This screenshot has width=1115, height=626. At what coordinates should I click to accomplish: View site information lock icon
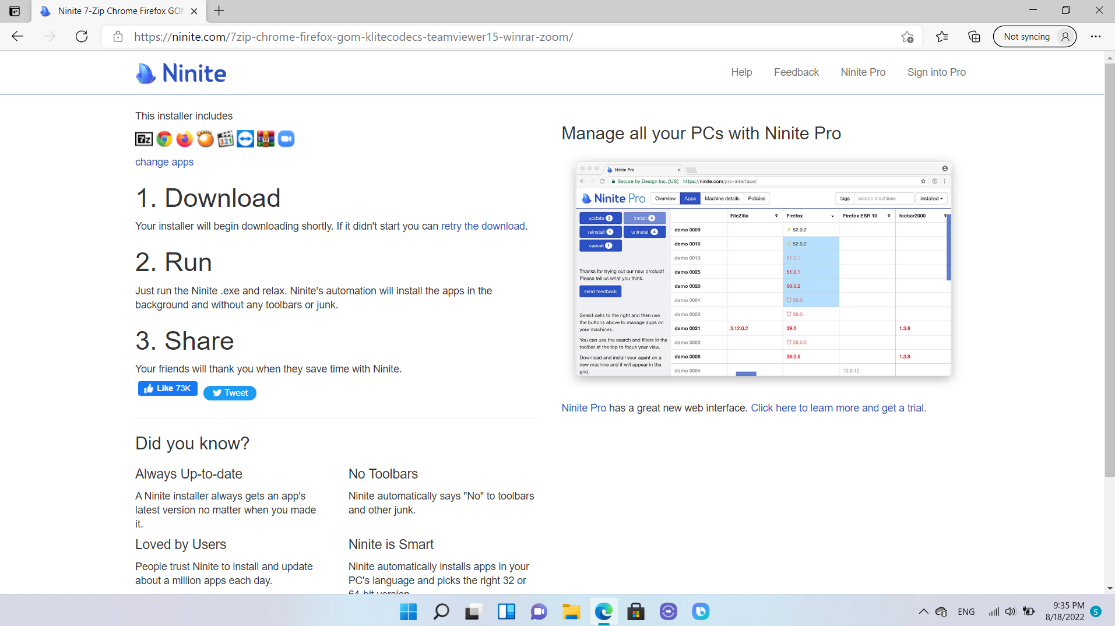pos(118,37)
